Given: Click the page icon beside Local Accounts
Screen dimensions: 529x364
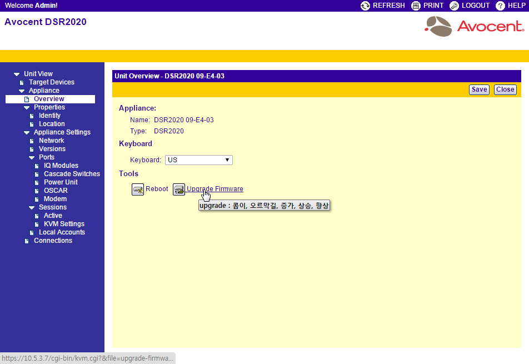Looking at the screenshot, I should [x=32, y=233].
